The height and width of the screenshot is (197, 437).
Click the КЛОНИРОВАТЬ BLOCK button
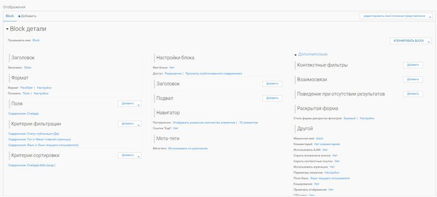[408, 41]
